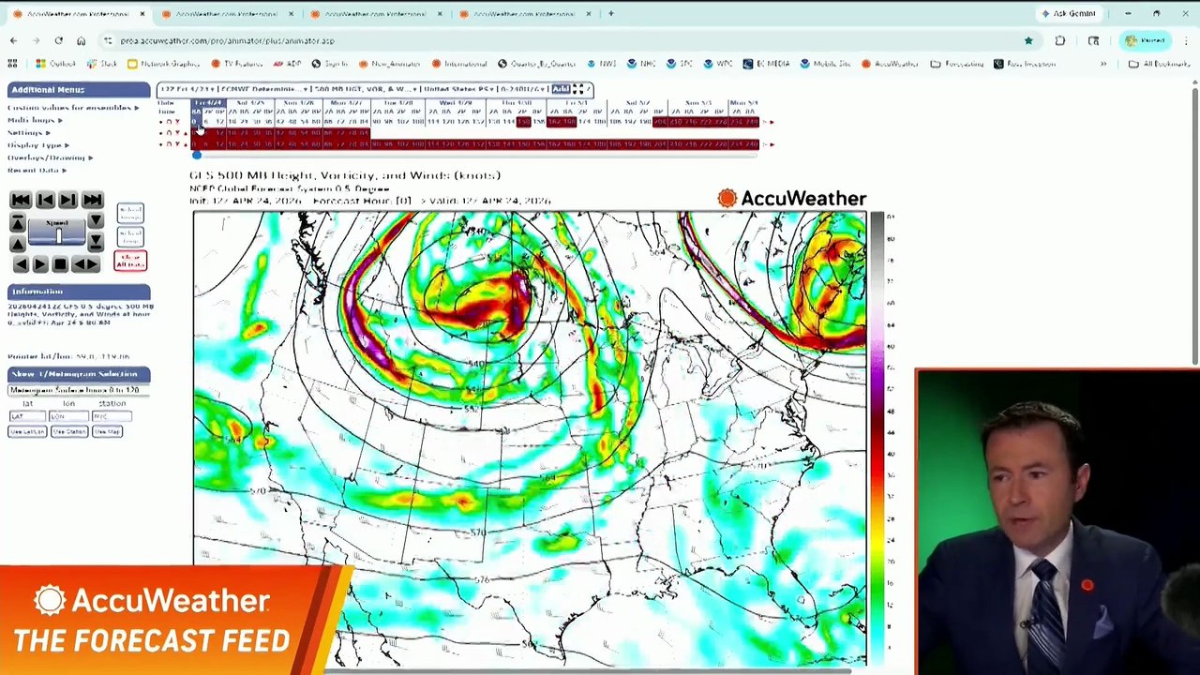Open the SPC bookmark
This screenshot has height=675, width=1200.
679,64
